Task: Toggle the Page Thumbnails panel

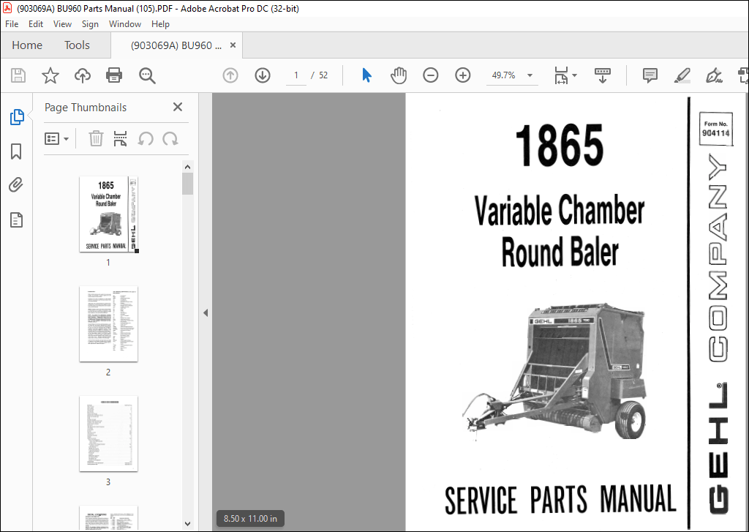Action: coord(16,116)
